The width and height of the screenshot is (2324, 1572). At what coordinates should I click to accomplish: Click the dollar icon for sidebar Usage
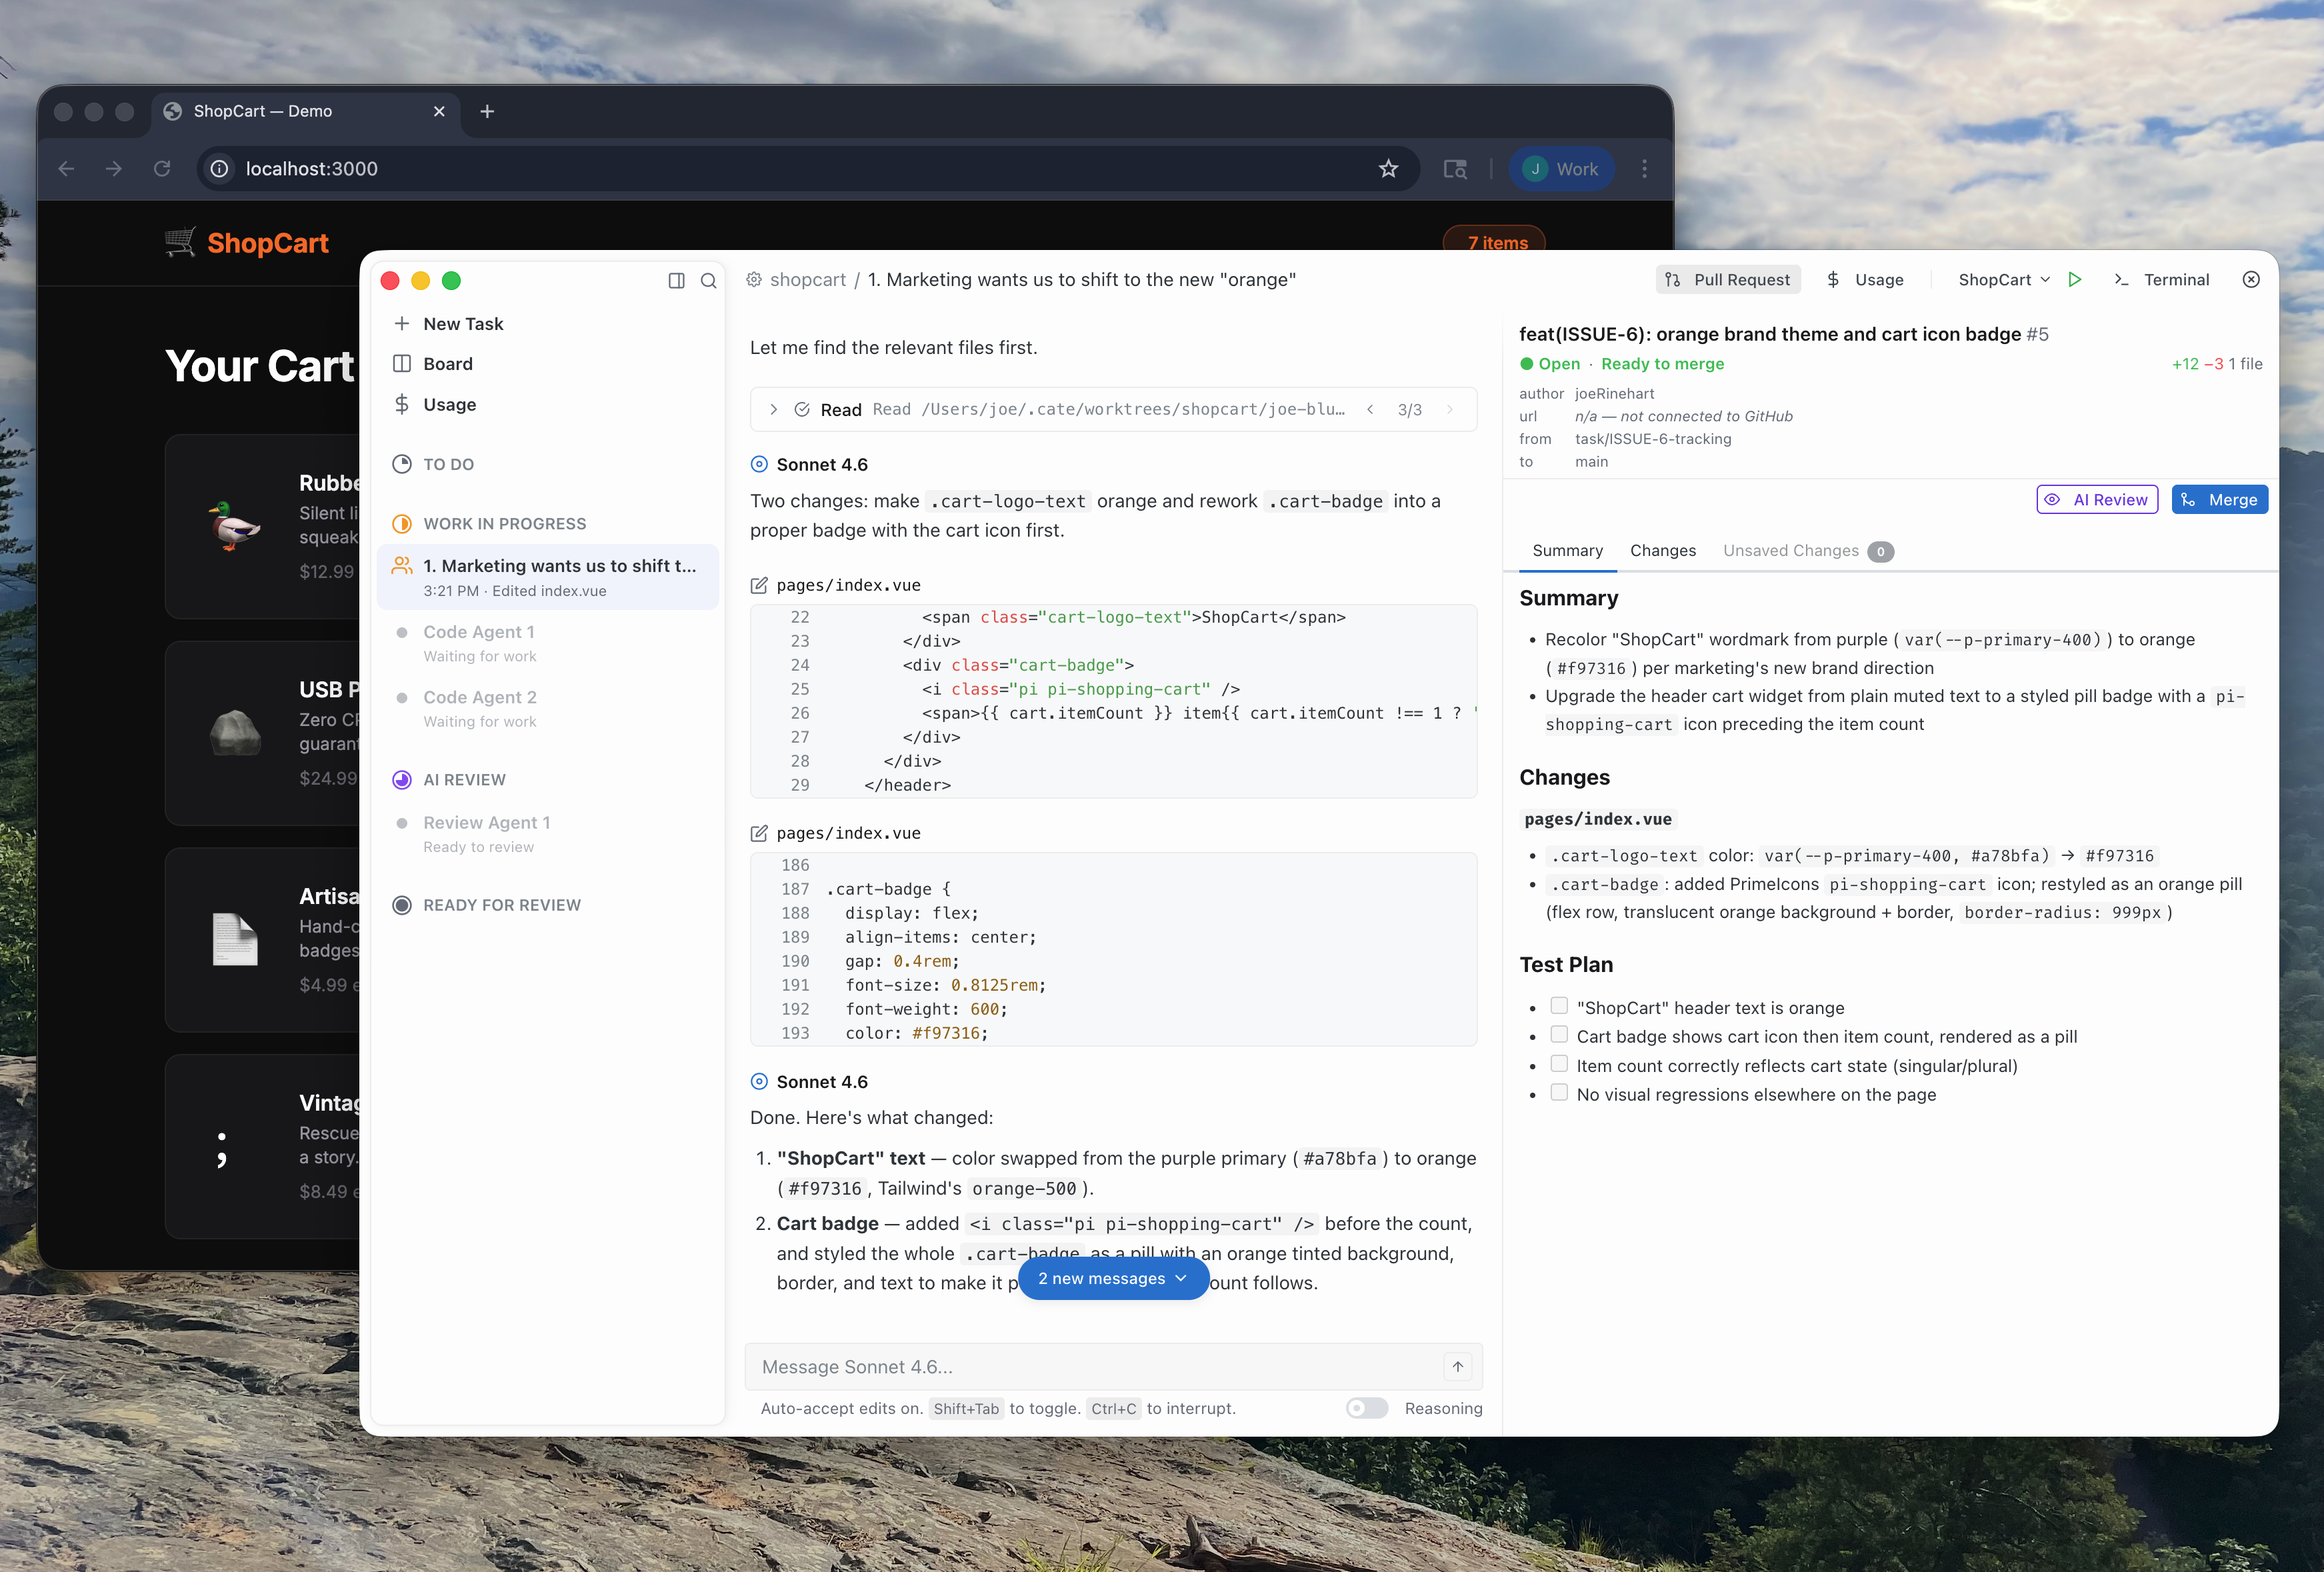(402, 404)
